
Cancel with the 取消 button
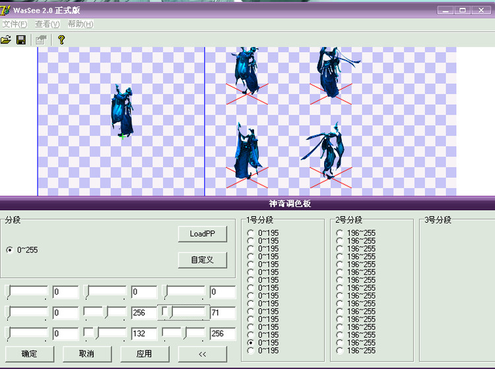[x=87, y=354]
